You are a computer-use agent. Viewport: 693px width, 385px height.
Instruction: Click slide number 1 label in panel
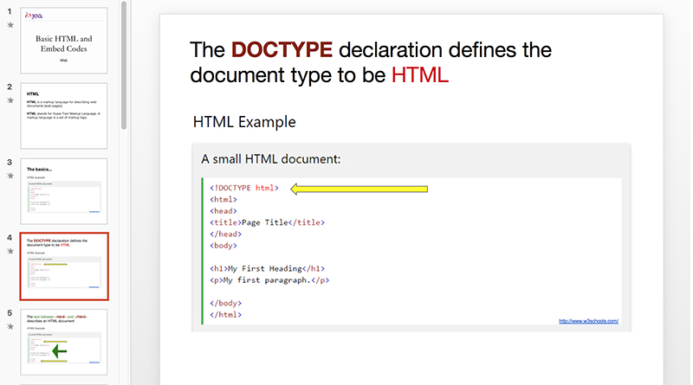pyautogui.click(x=10, y=11)
